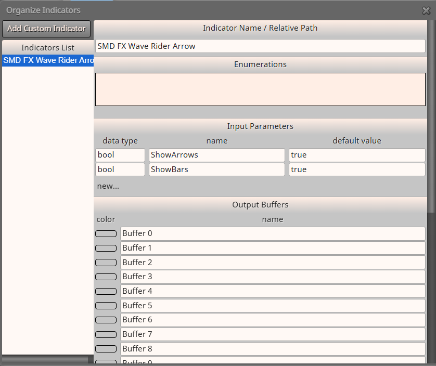Open color swatch for Buffer 5
Viewport: 436px width, 366px height.
coord(106,306)
